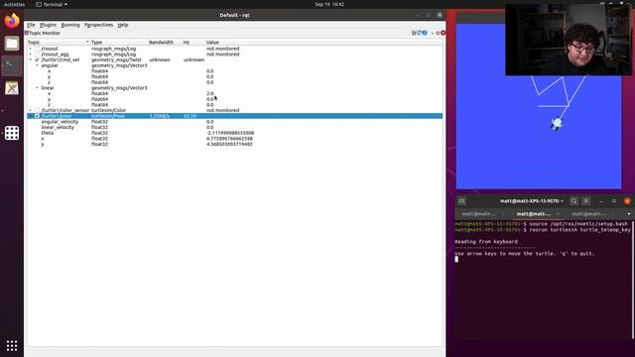635x357 pixels.
Task: Expand the /turtle1/color_sensor tree row
Action: (x=31, y=110)
